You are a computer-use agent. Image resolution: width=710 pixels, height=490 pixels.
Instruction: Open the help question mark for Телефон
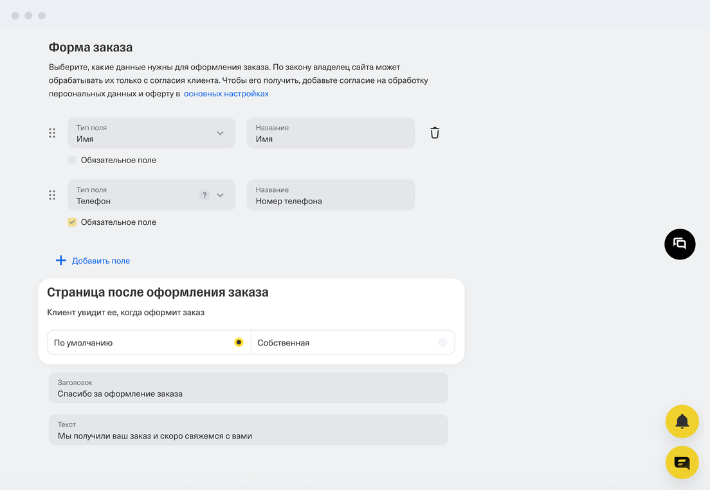(205, 195)
